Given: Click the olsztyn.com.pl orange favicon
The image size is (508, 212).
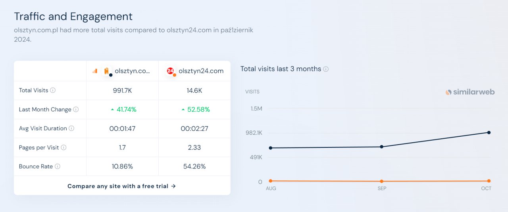Looking at the screenshot, I should tap(106, 71).
